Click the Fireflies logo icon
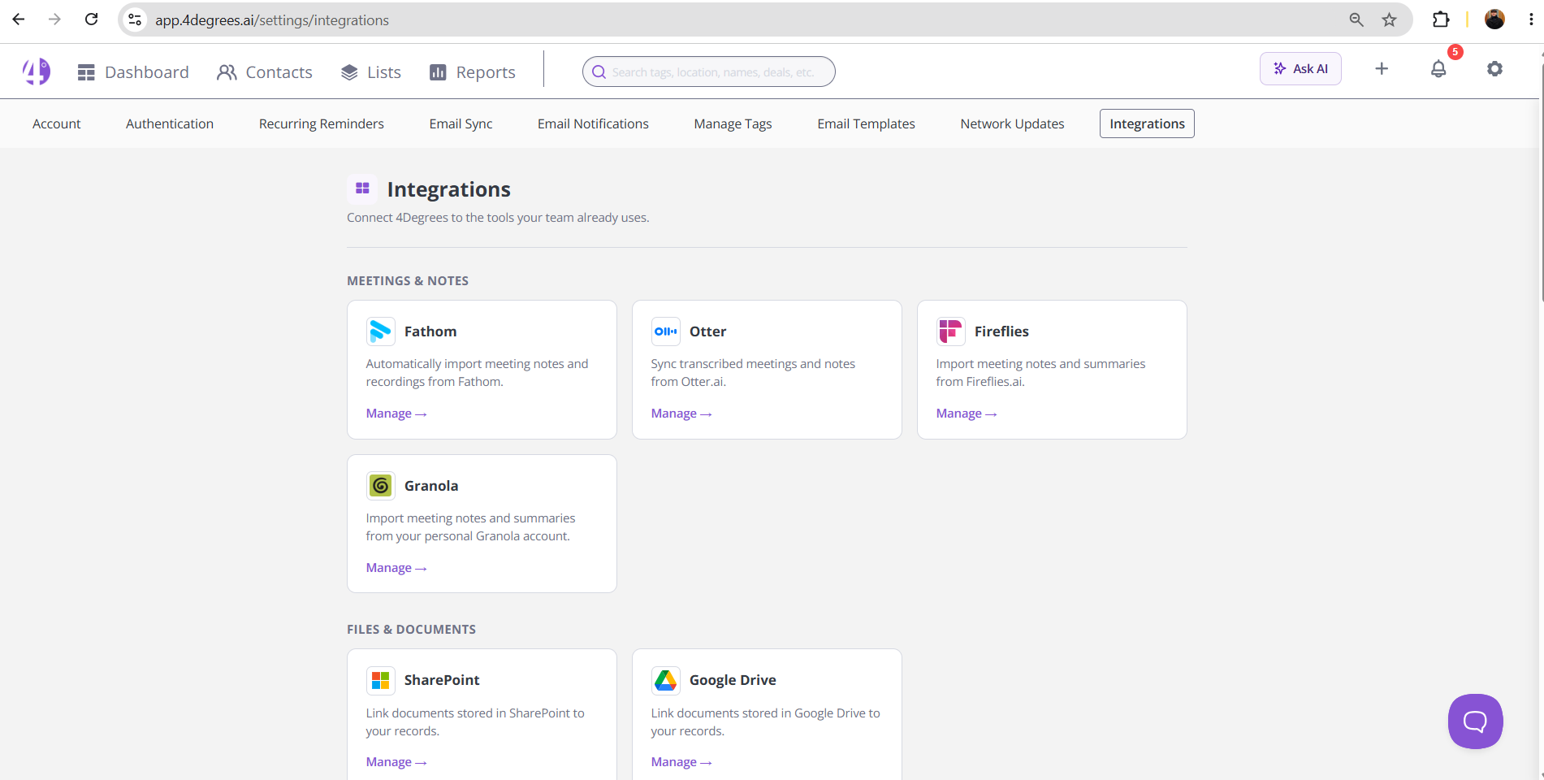1544x780 pixels. [x=951, y=331]
